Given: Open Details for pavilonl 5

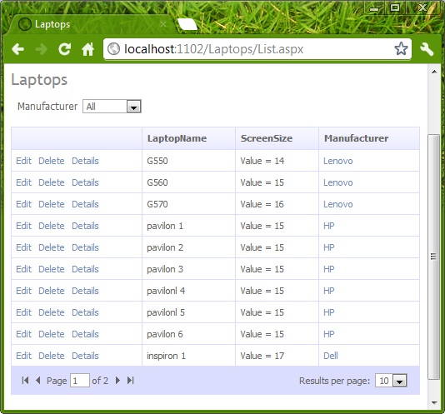Looking at the screenshot, I should pos(85,312).
